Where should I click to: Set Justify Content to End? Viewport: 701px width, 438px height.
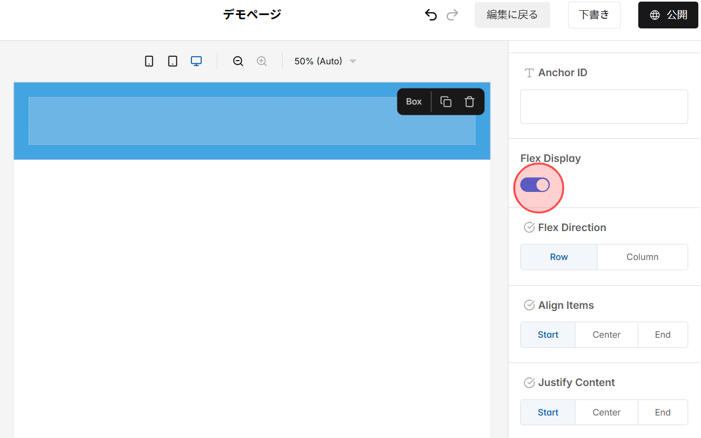pos(662,412)
